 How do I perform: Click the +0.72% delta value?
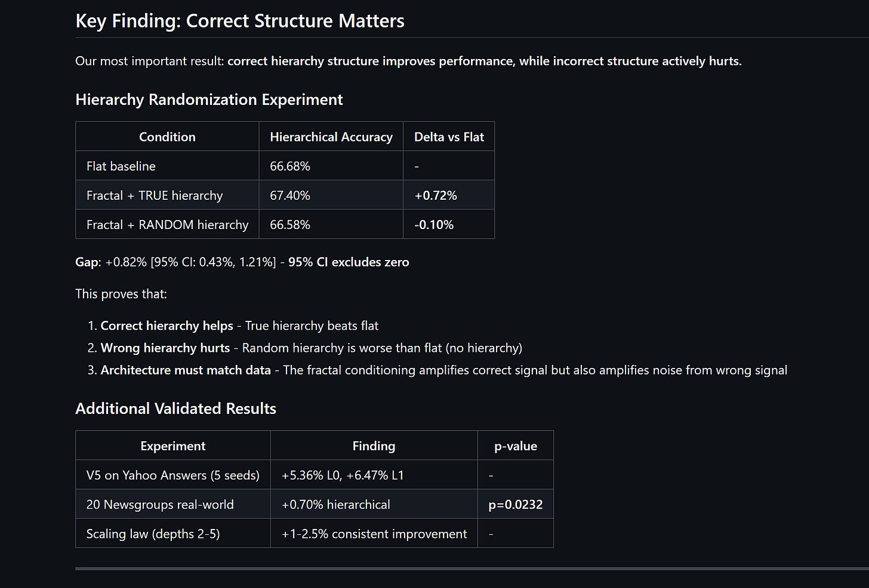pos(436,195)
